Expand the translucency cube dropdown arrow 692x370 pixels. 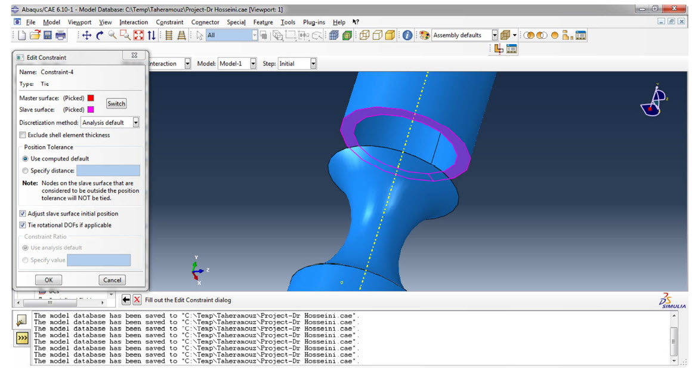coord(515,35)
